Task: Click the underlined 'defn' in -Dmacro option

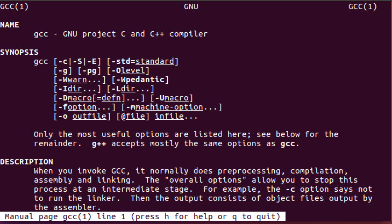Action: click(x=111, y=98)
